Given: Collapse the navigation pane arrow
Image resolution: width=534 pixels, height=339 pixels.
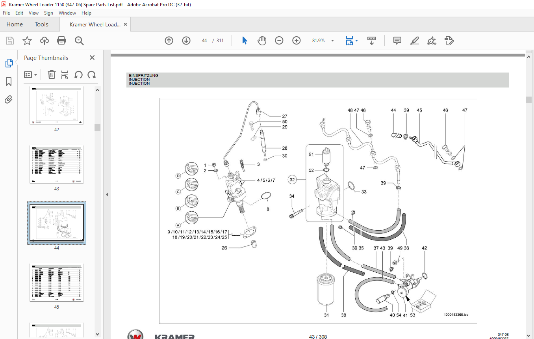Looking at the screenshot, I should coord(107,194).
